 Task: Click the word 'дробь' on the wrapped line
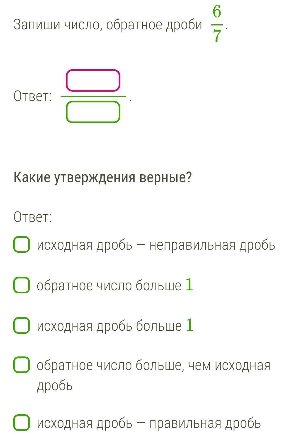point(55,385)
